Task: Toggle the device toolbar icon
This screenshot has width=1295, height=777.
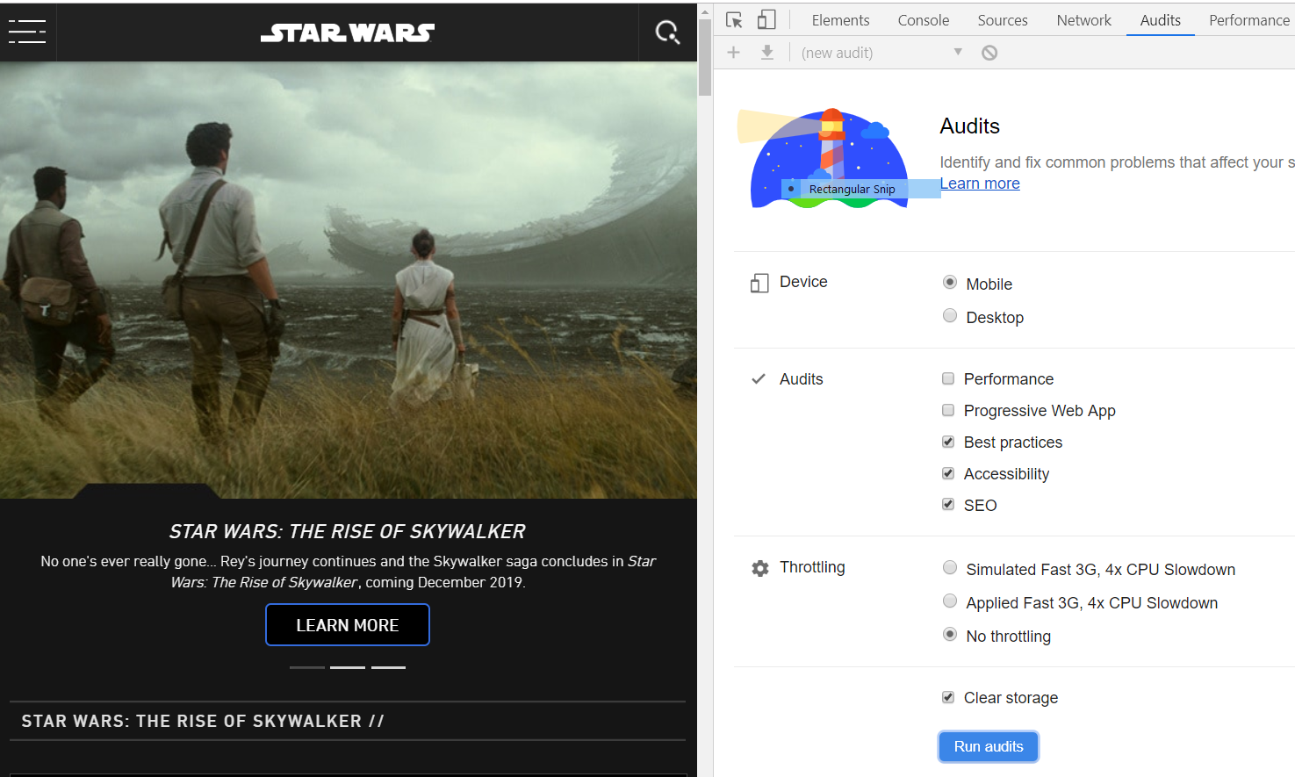Action: tap(766, 20)
